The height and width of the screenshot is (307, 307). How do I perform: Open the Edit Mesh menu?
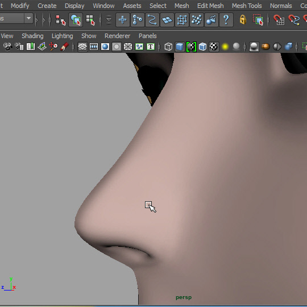210,6
